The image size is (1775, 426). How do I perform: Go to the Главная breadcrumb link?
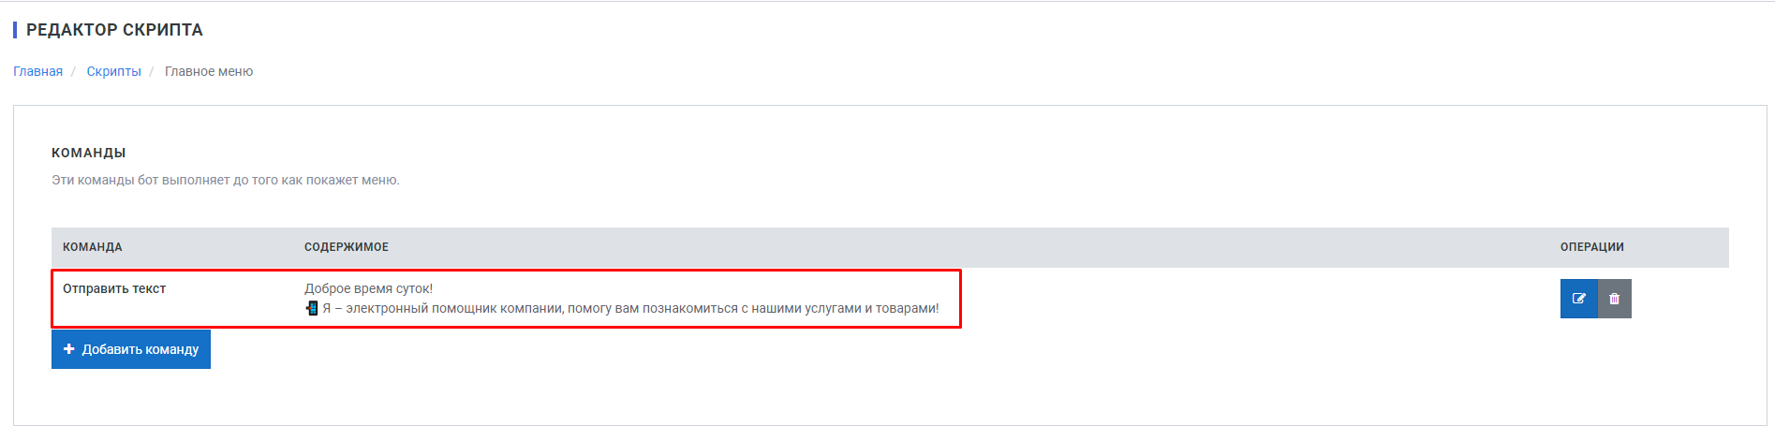pos(37,71)
